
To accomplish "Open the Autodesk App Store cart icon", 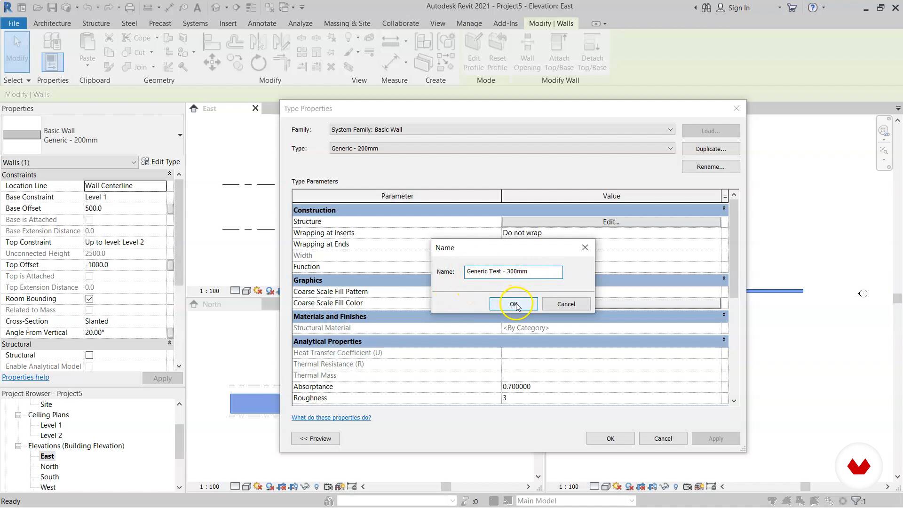I will click(792, 8).
